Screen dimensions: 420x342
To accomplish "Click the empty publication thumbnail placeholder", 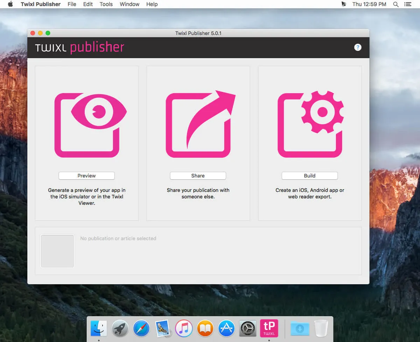I will 57,251.
